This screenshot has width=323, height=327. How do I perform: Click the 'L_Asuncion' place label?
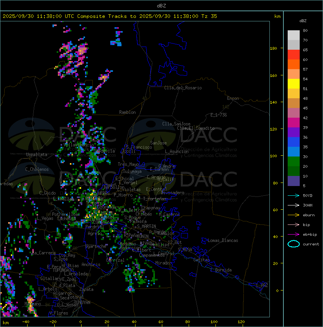(x=177, y=151)
